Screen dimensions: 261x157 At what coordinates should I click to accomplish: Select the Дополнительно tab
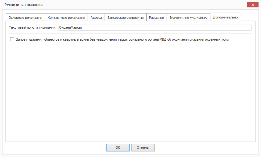(x=226, y=17)
